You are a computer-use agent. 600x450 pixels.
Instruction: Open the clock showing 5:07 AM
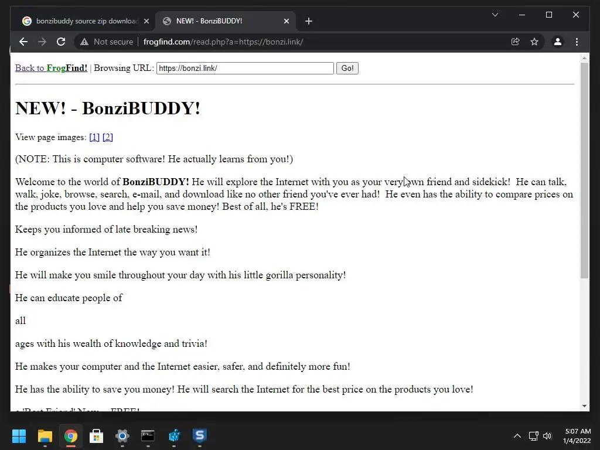click(x=577, y=436)
